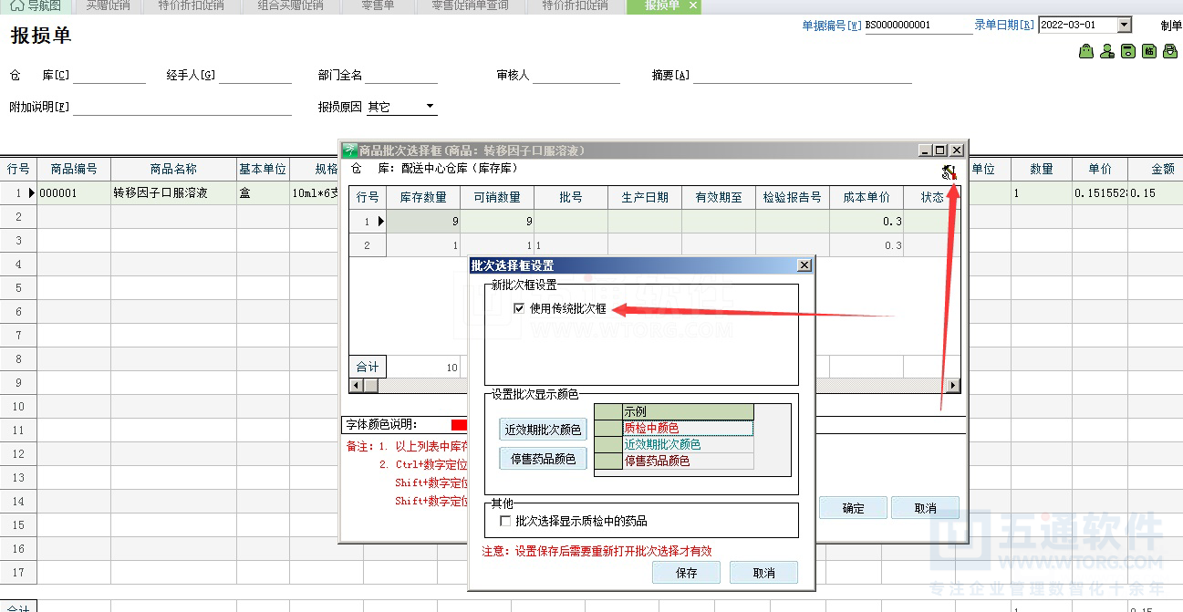Select row 5 in the 报损单 grid

click(x=18, y=287)
